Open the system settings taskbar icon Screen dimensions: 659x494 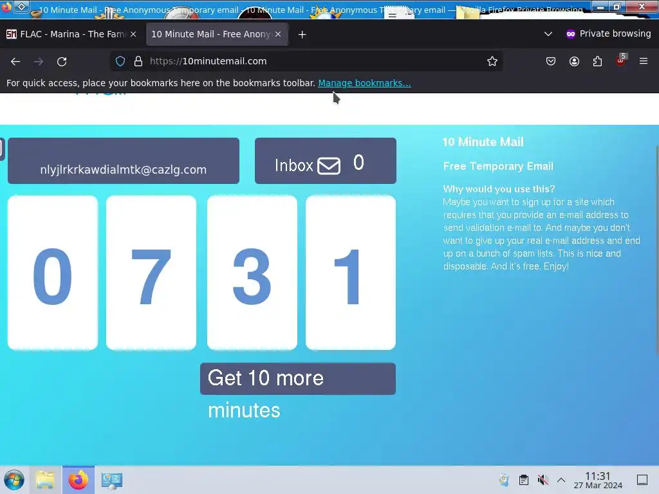pos(111,480)
